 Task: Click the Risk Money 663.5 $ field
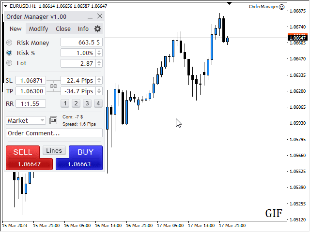point(81,42)
